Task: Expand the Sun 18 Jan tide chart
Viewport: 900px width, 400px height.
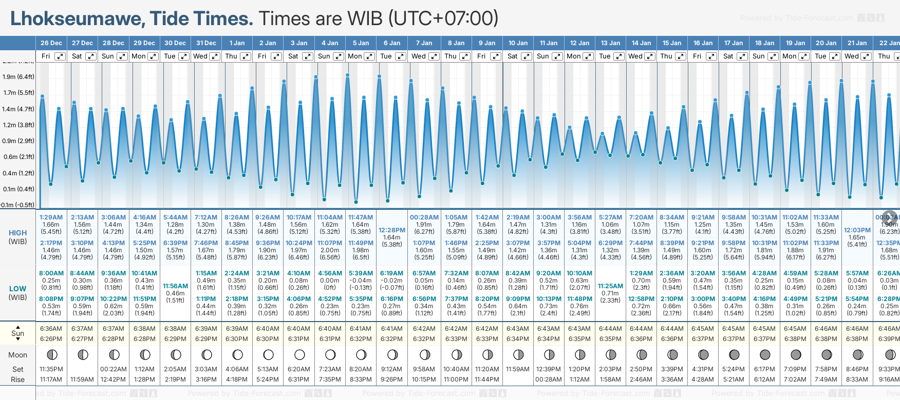Action: [773, 56]
